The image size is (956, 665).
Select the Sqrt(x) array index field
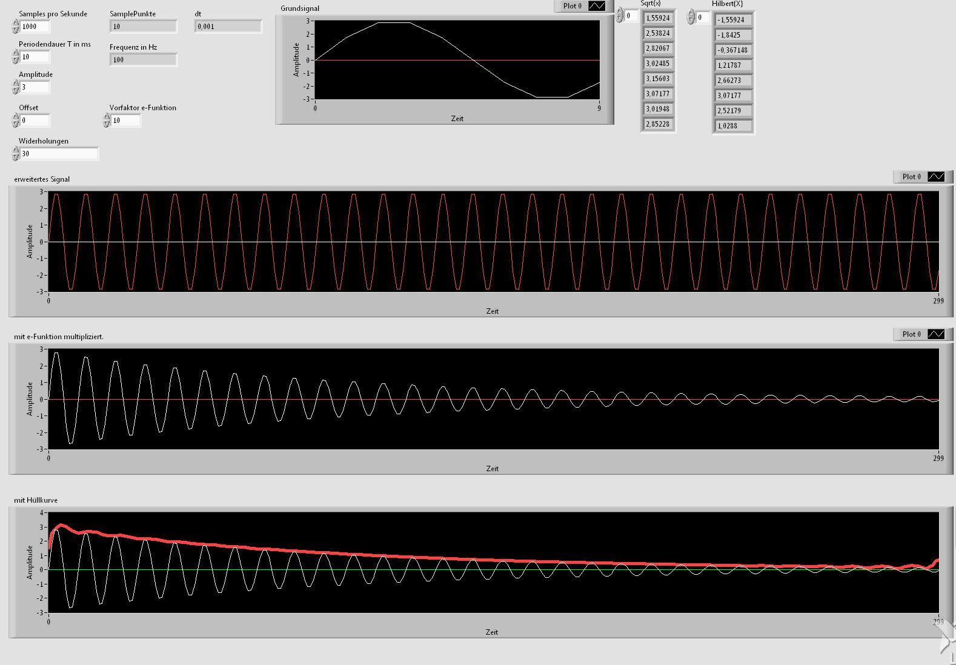point(631,16)
